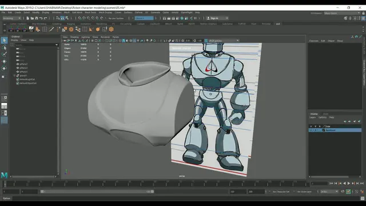This screenshot has width=366, height=206.
Task: Toggle four-view layout button
Action: (x=4, y=106)
